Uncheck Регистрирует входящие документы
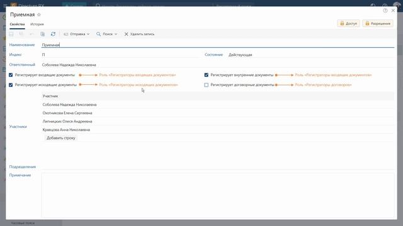Viewport: 403px width, 226px height. [x=11, y=75]
